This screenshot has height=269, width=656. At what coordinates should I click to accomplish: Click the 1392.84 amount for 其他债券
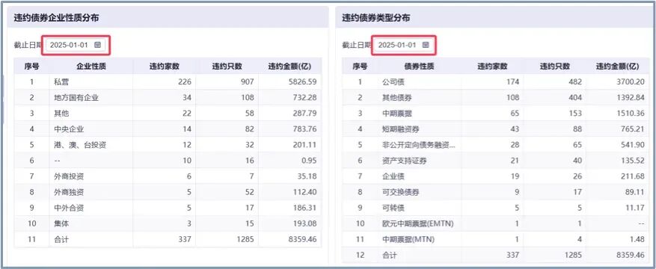point(630,98)
